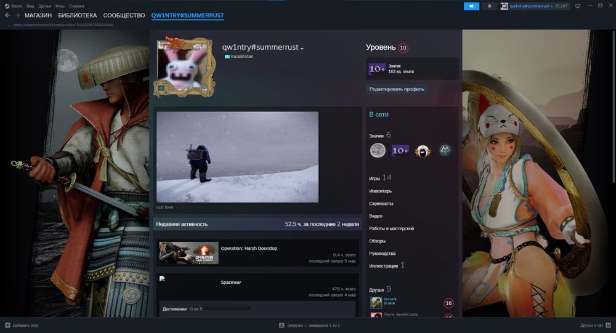This screenshot has height=333, width=616.
Task: Select the QW1NTRY#SUMMERRUST tab
Action: click(187, 15)
